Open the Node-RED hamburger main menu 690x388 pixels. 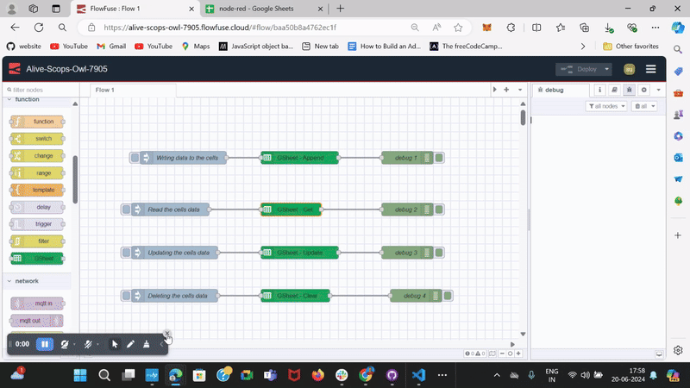click(650, 69)
